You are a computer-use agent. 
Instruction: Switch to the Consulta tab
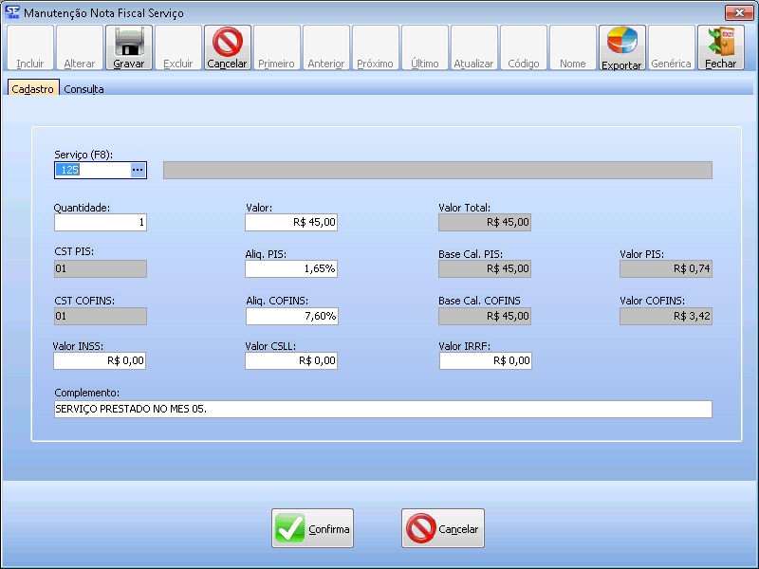click(83, 89)
